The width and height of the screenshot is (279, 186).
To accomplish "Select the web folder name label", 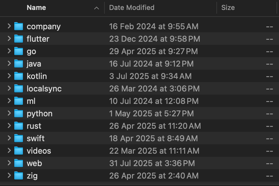I will [x=34, y=163].
